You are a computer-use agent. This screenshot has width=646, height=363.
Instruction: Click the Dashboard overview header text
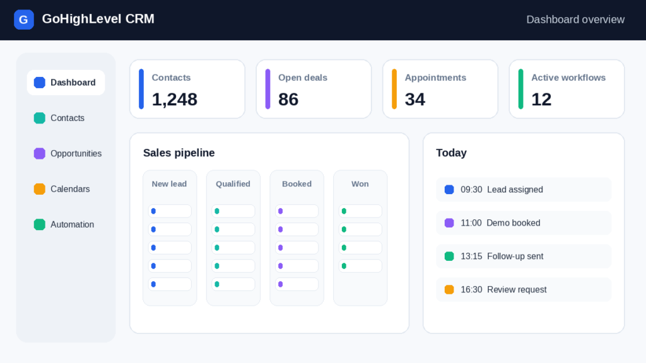[575, 20]
